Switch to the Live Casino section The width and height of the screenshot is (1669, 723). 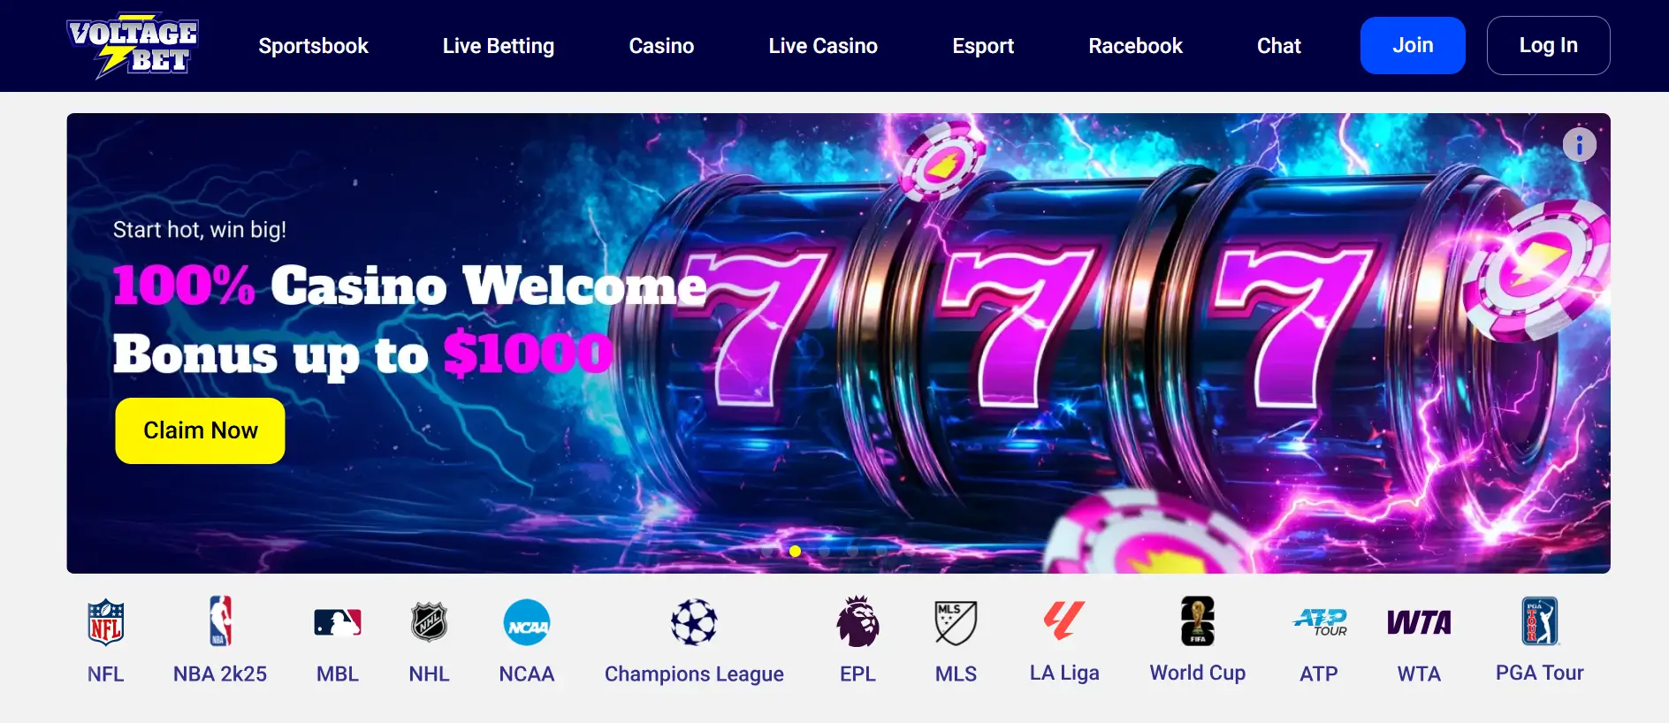tap(823, 46)
